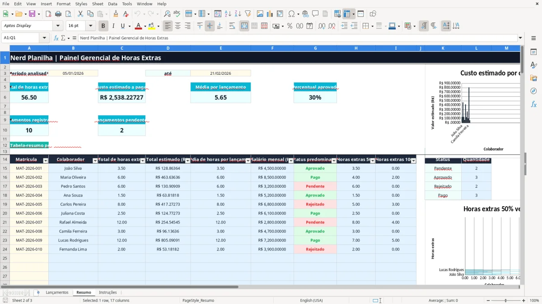This screenshot has width=542, height=304.
Task: Format as Percent icon
Action: [290, 26]
